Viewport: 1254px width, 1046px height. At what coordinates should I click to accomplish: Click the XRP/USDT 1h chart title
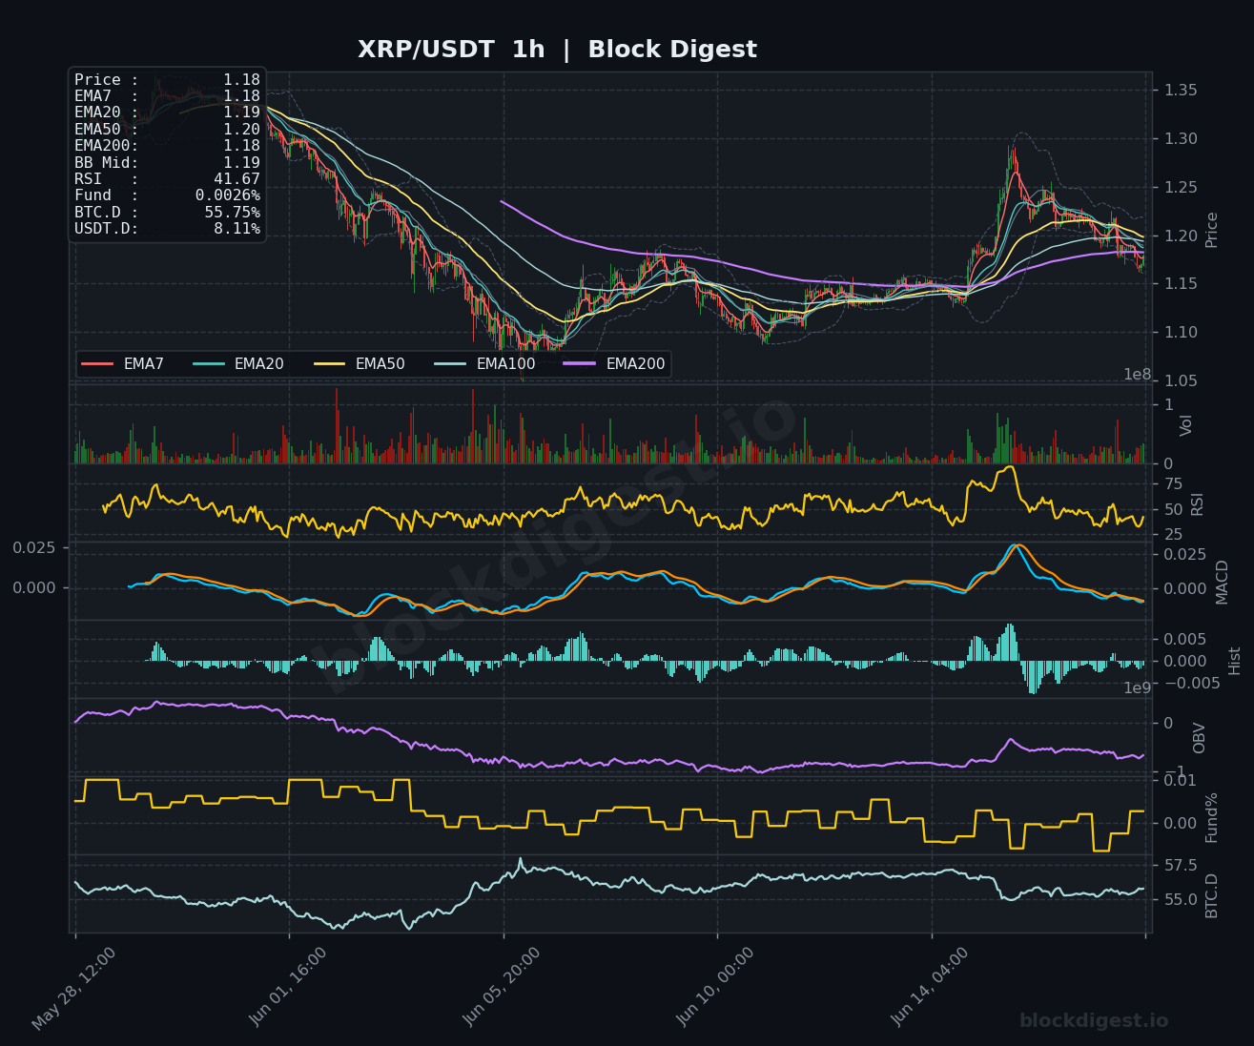click(x=557, y=50)
